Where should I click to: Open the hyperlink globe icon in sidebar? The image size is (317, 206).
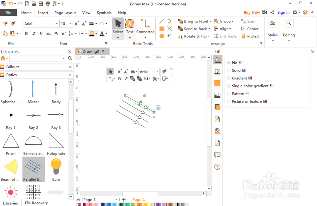(x=217, y=131)
